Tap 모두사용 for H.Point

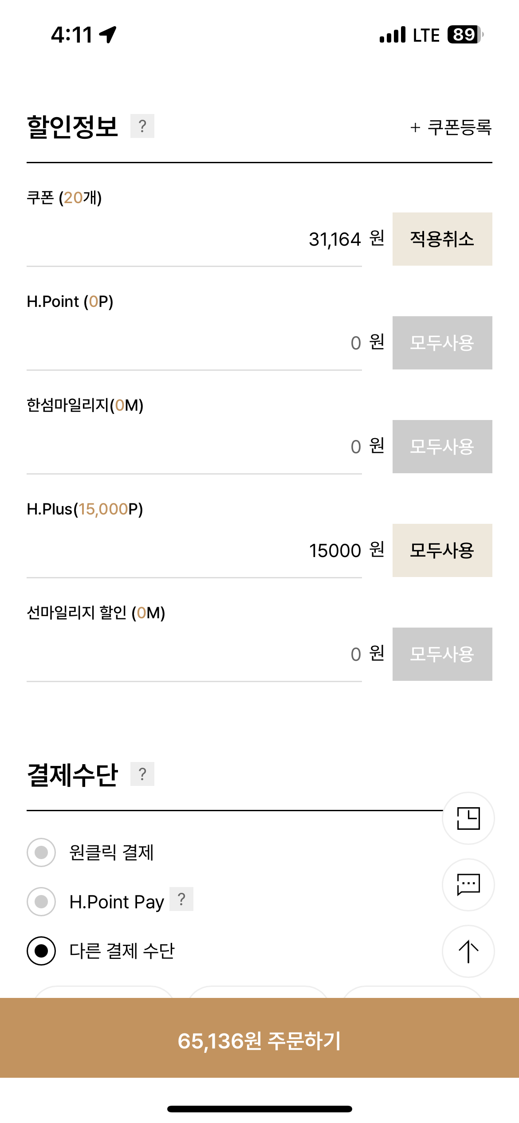click(442, 343)
